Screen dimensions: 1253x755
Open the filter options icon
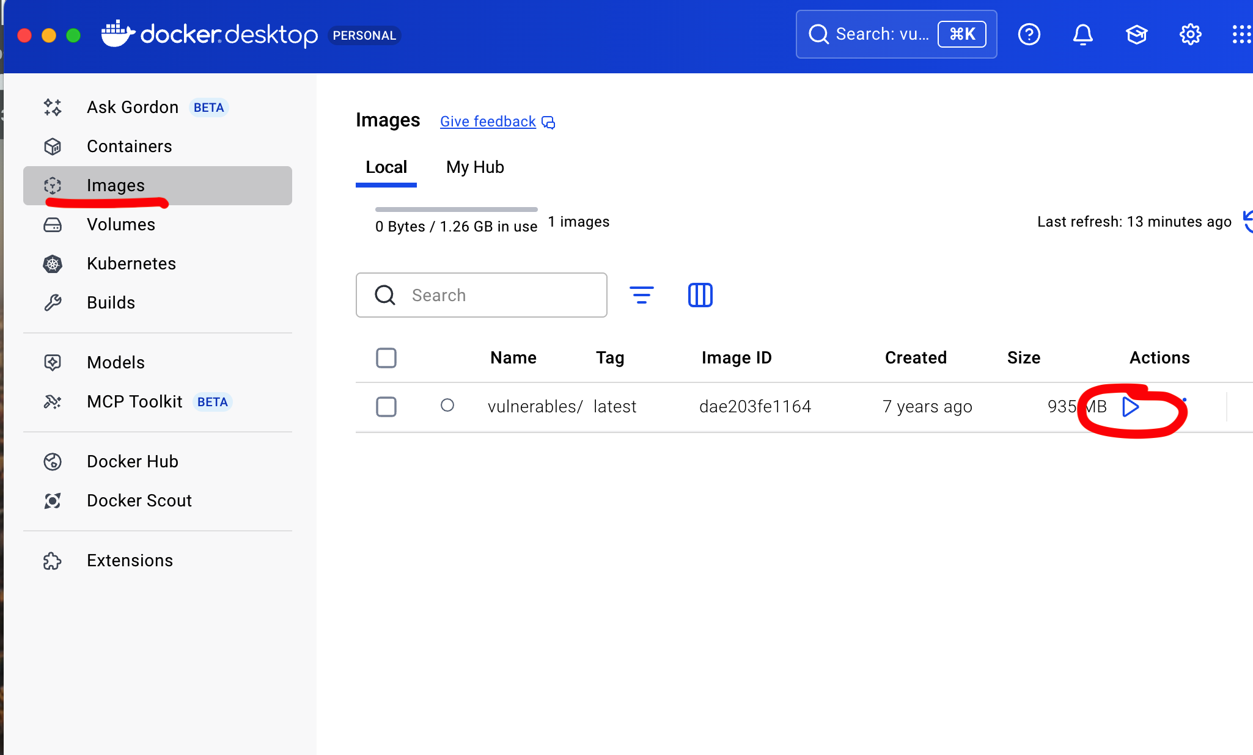tap(641, 295)
